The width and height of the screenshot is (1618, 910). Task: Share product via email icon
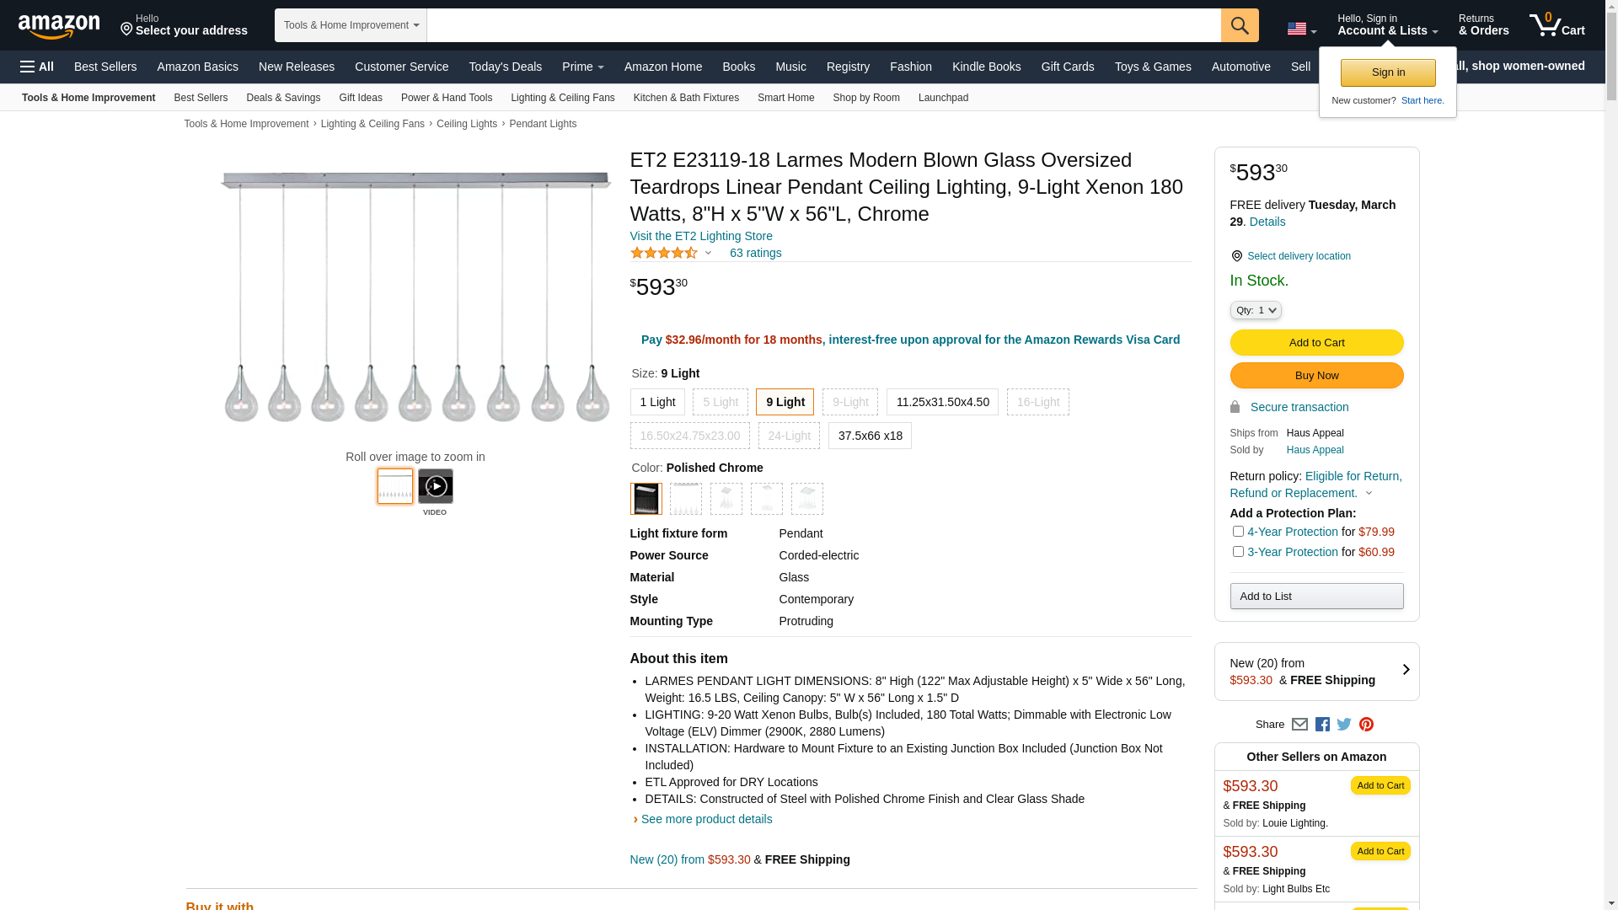[1299, 725]
